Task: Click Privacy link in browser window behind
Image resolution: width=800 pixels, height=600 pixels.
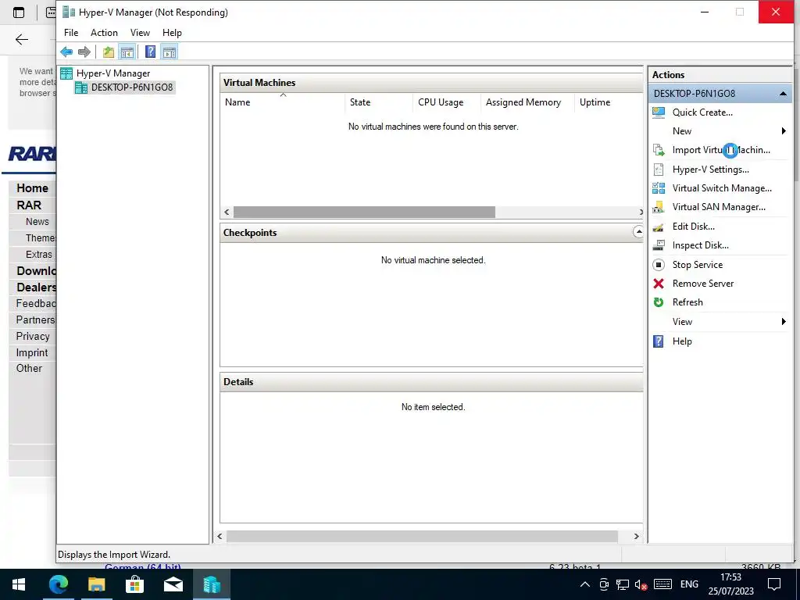Action: [x=33, y=336]
